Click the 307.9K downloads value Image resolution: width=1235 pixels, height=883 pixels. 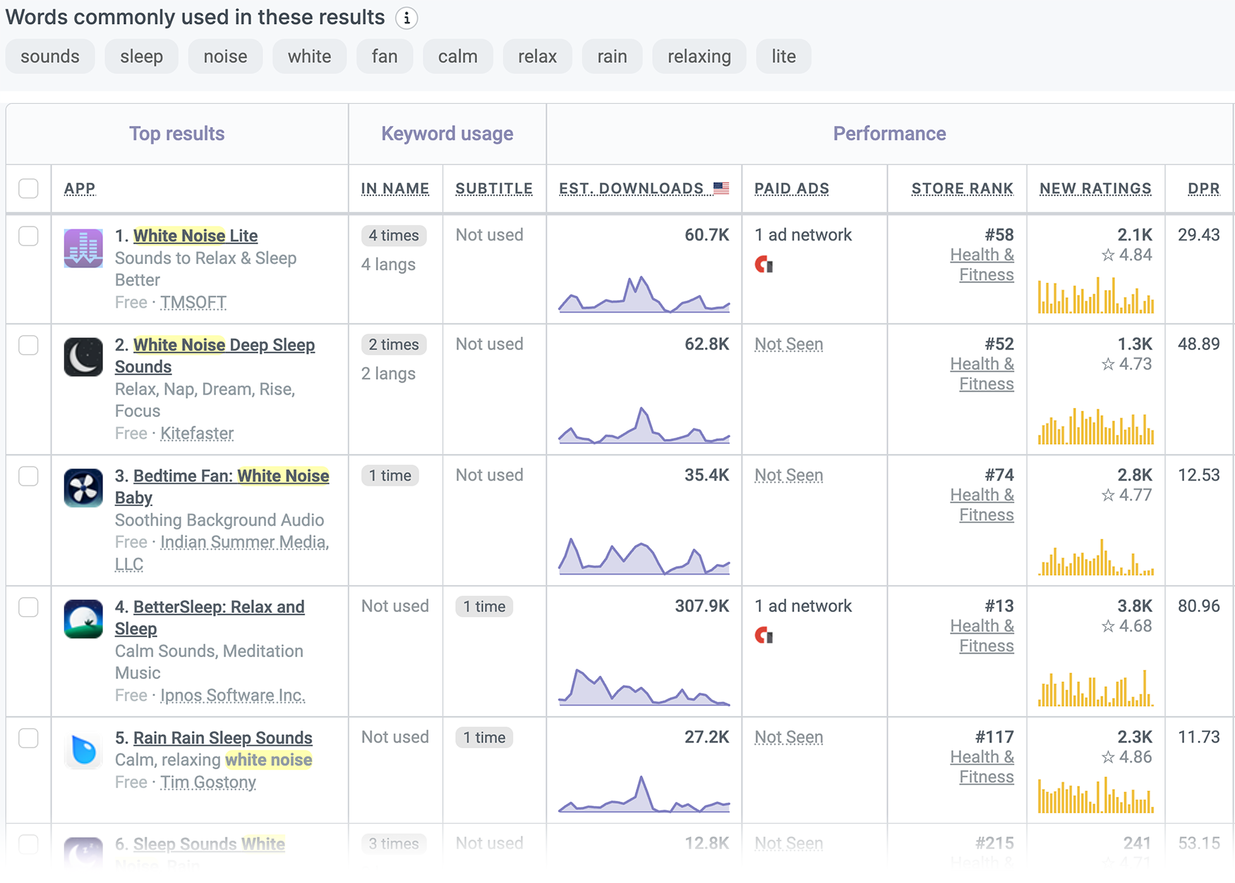coord(702,606)
